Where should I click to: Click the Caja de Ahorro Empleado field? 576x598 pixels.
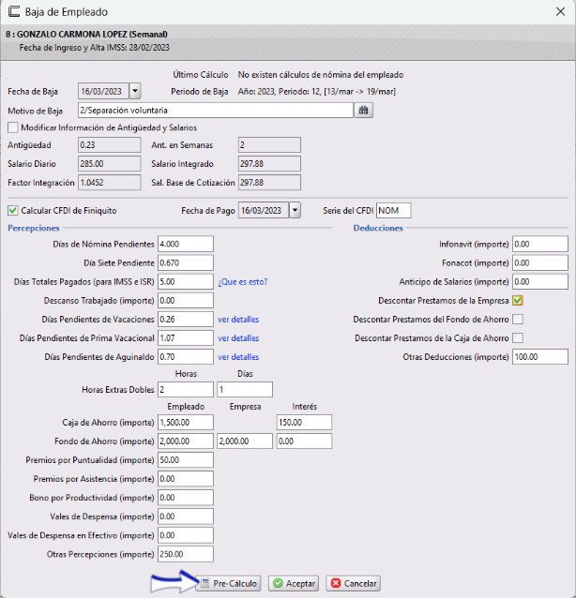pos(186,423)
